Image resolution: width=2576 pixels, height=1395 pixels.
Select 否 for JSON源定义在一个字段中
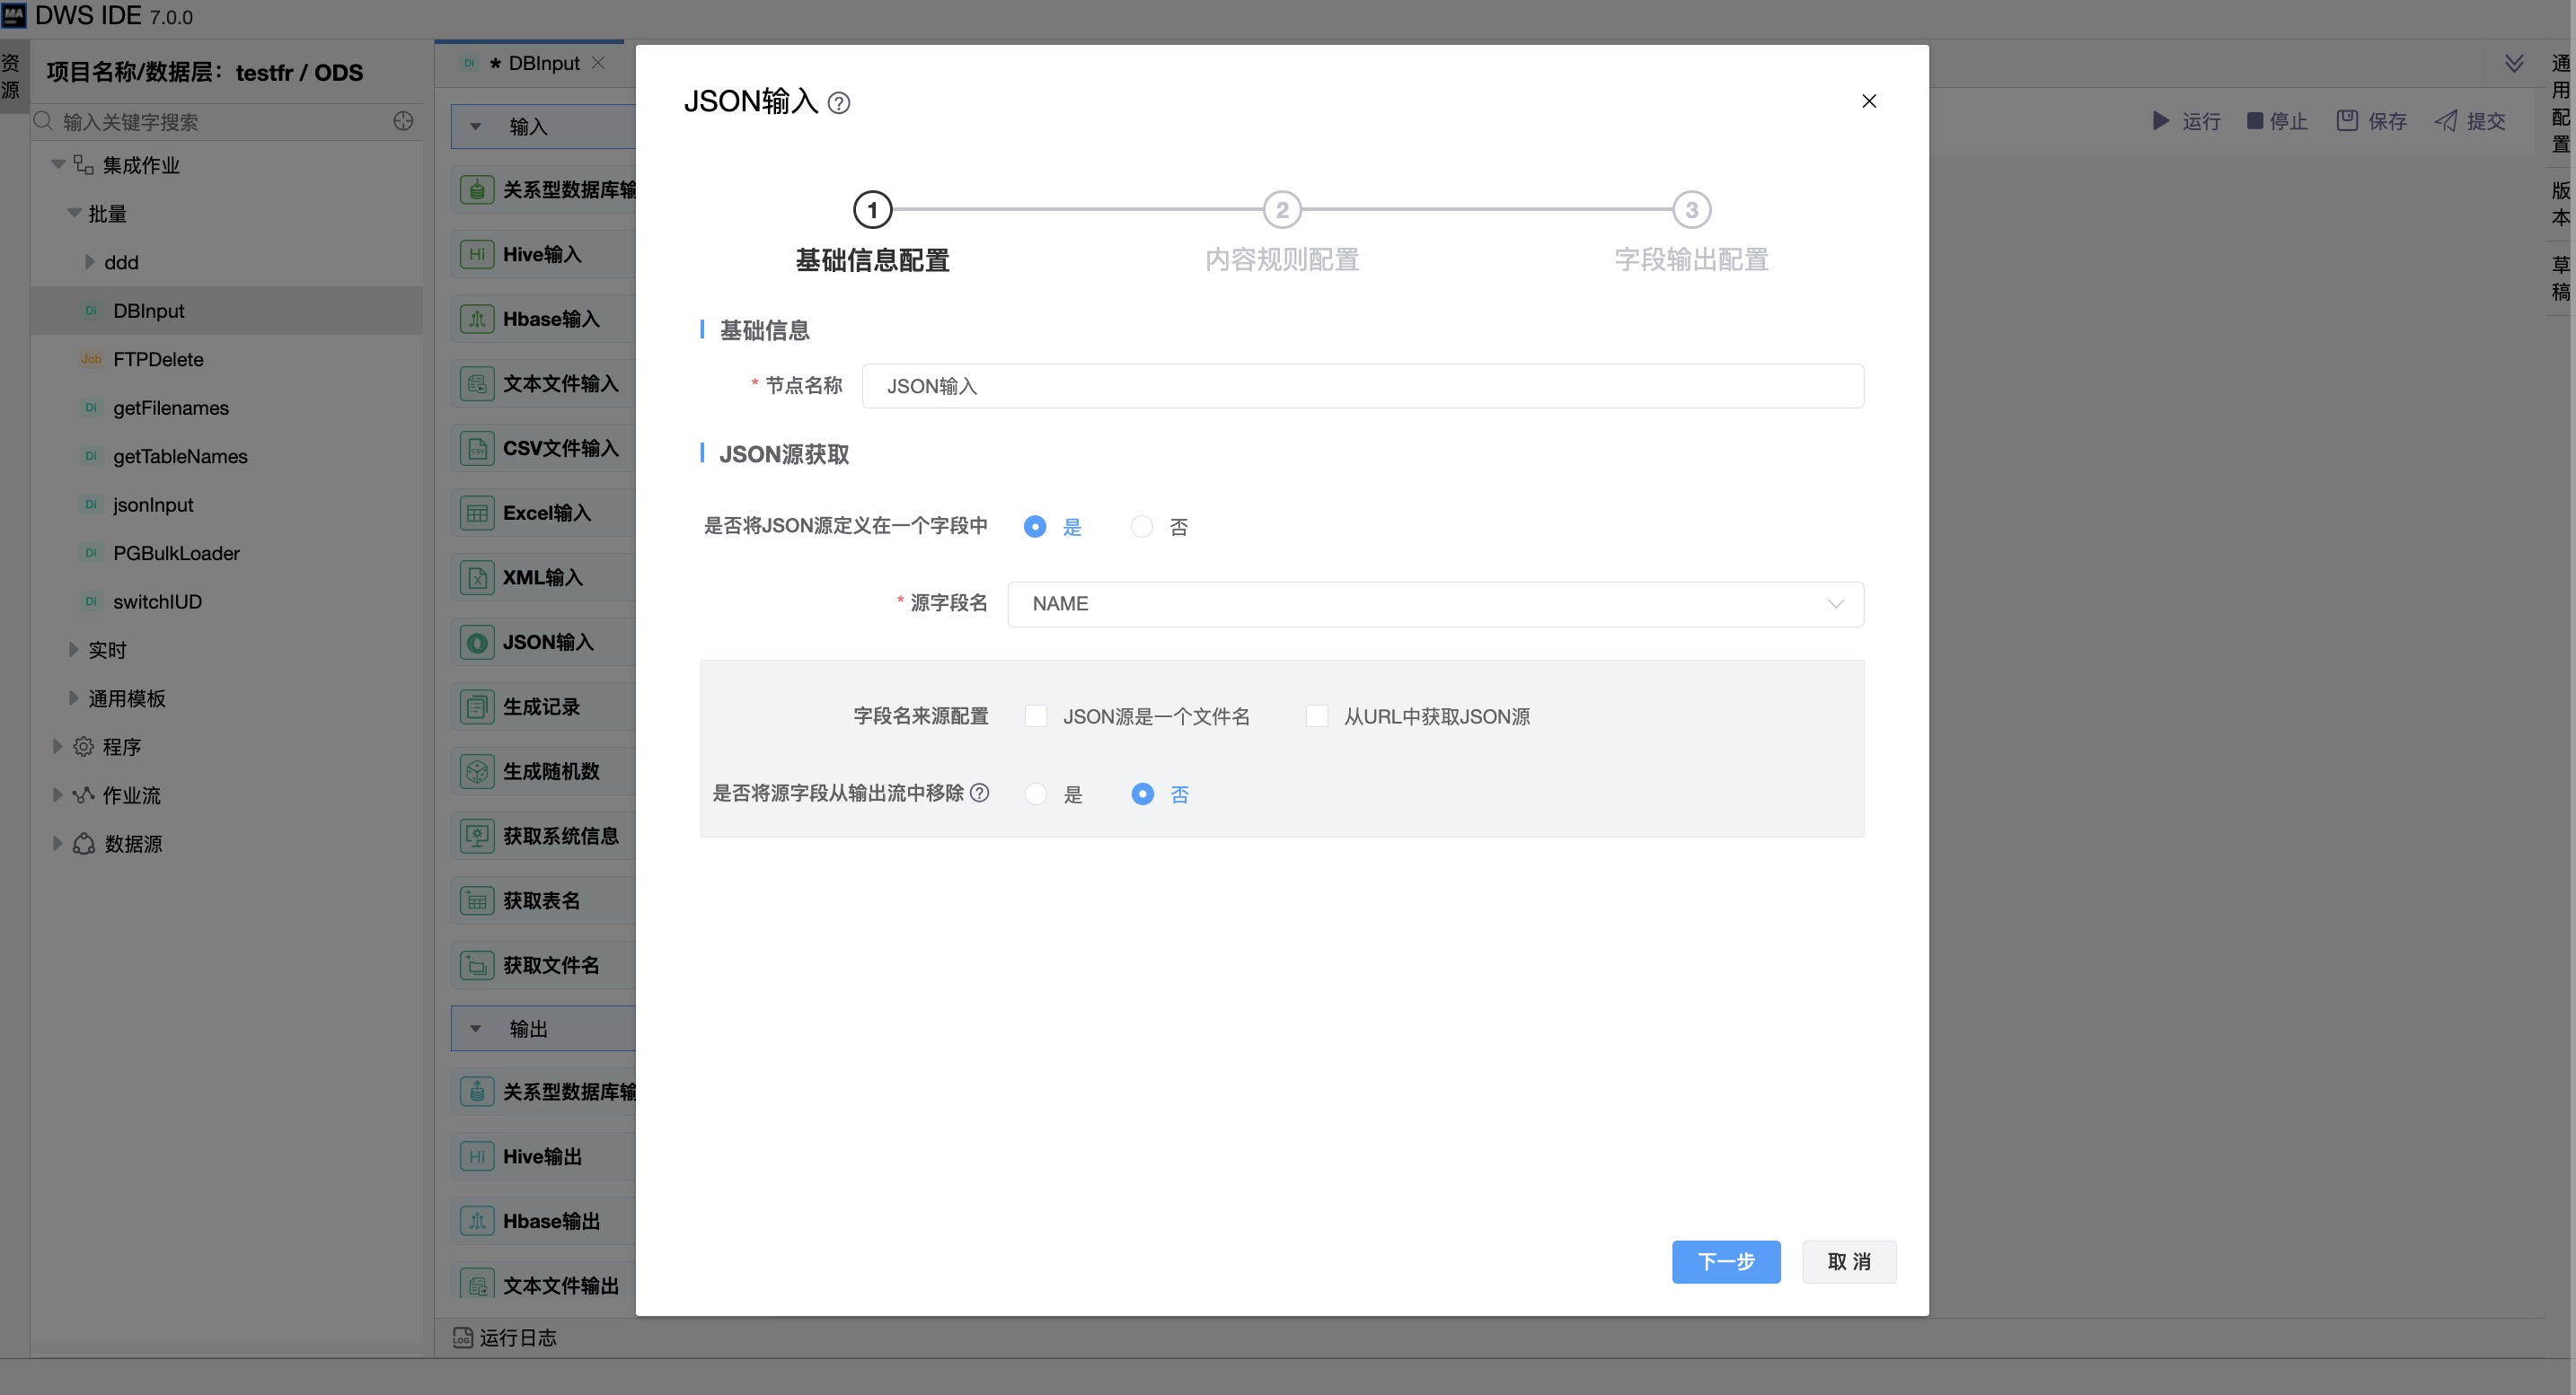coord(1141,527)
